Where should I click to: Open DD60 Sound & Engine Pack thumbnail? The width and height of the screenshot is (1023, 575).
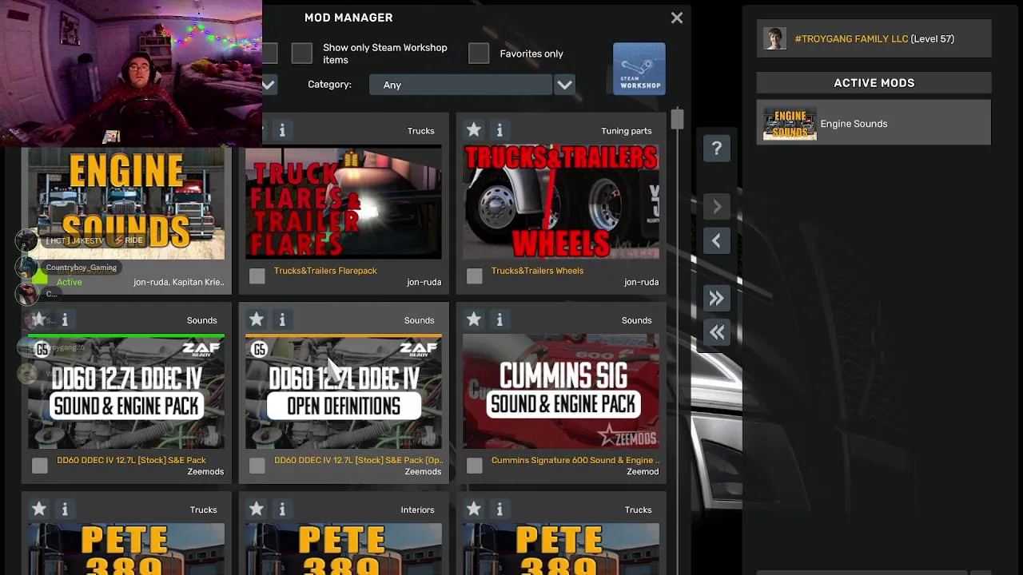point(126,392)
